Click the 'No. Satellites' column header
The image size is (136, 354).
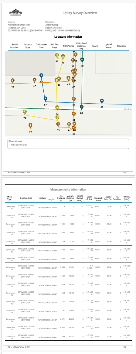coord(117,198)
